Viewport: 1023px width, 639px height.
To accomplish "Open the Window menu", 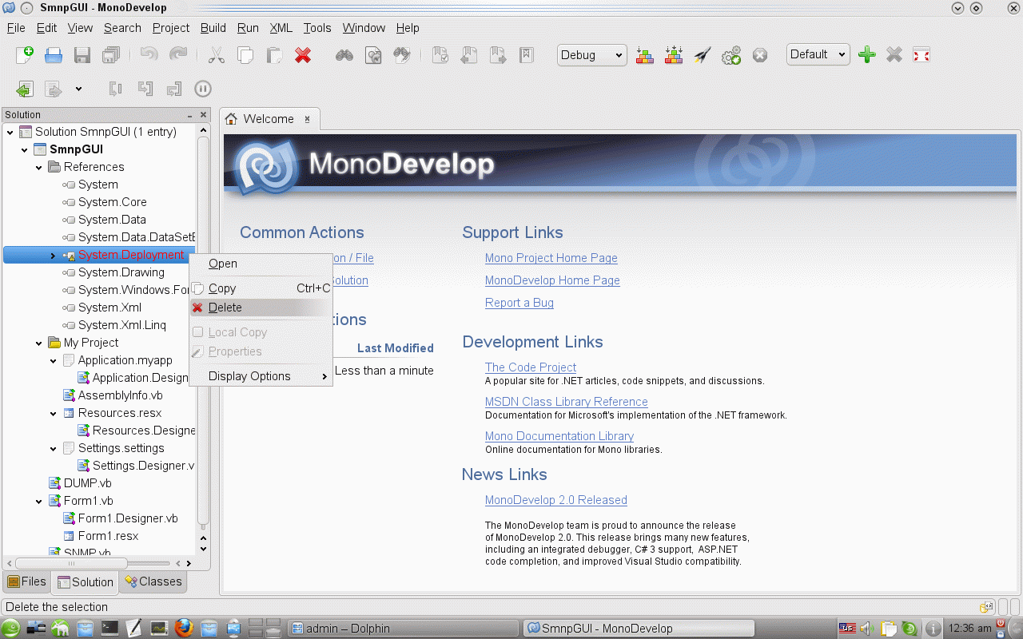I will tap(364, 28).
